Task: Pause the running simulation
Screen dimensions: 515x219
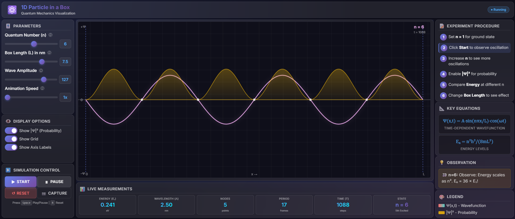Action: tap(54, 182)
